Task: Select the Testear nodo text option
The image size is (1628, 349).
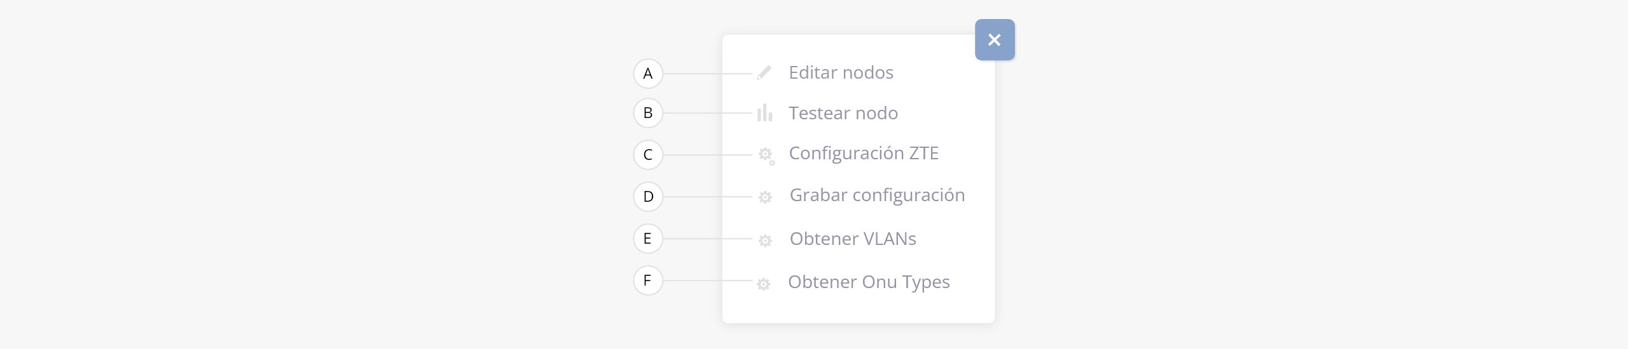Action: 843,113
